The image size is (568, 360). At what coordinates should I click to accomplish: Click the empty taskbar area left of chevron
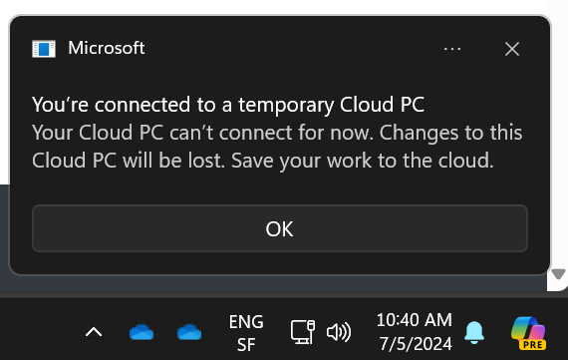point(40,332)
